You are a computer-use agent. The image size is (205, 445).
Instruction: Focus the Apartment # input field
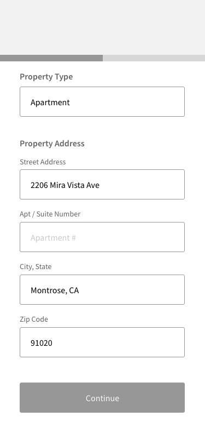click(102, 237)
